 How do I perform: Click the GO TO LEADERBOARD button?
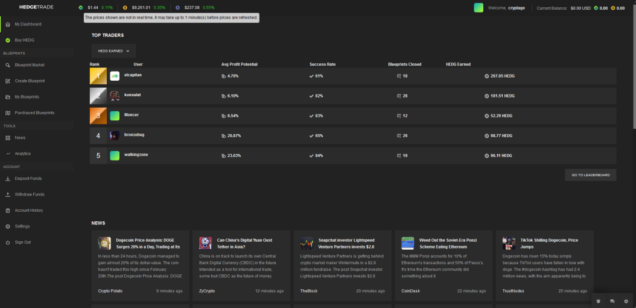coord(591,175)
